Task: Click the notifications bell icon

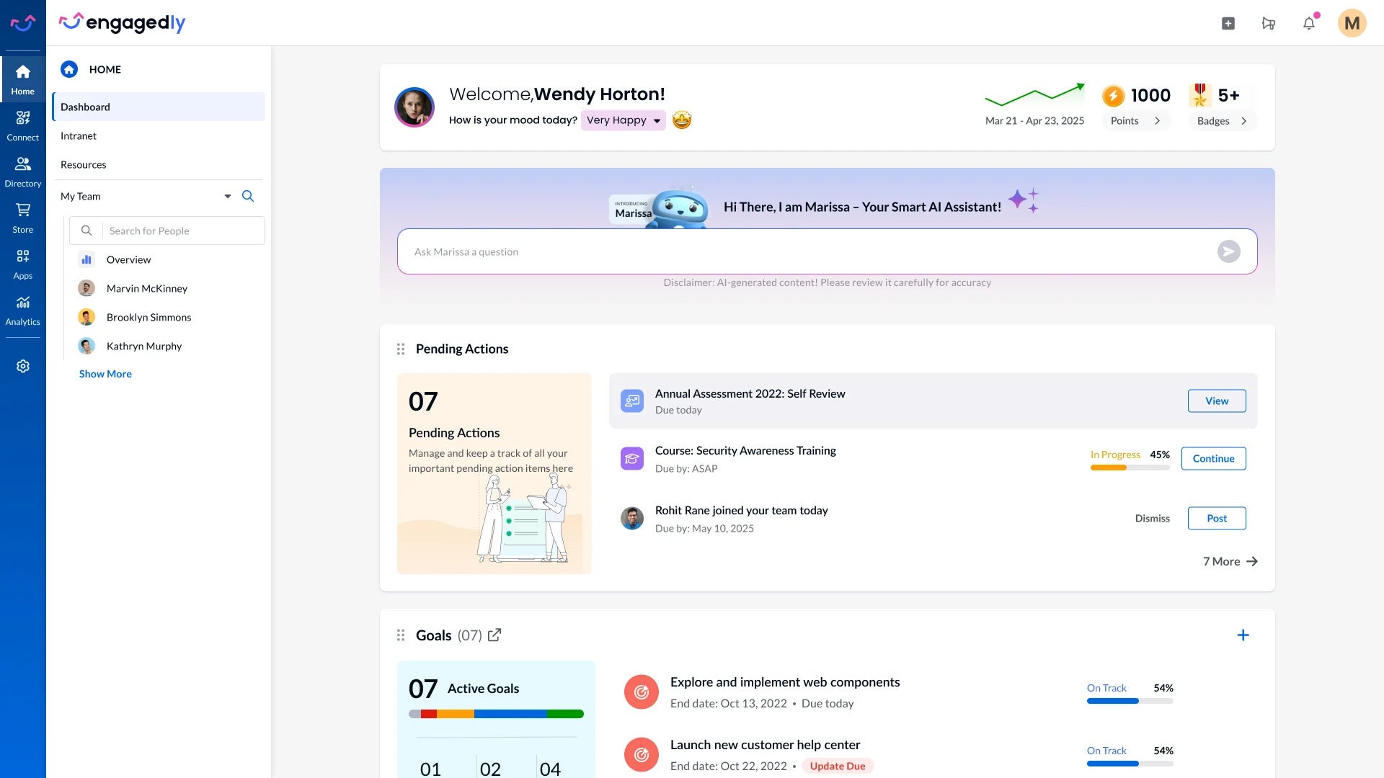Action: (x=1309, y=23)
